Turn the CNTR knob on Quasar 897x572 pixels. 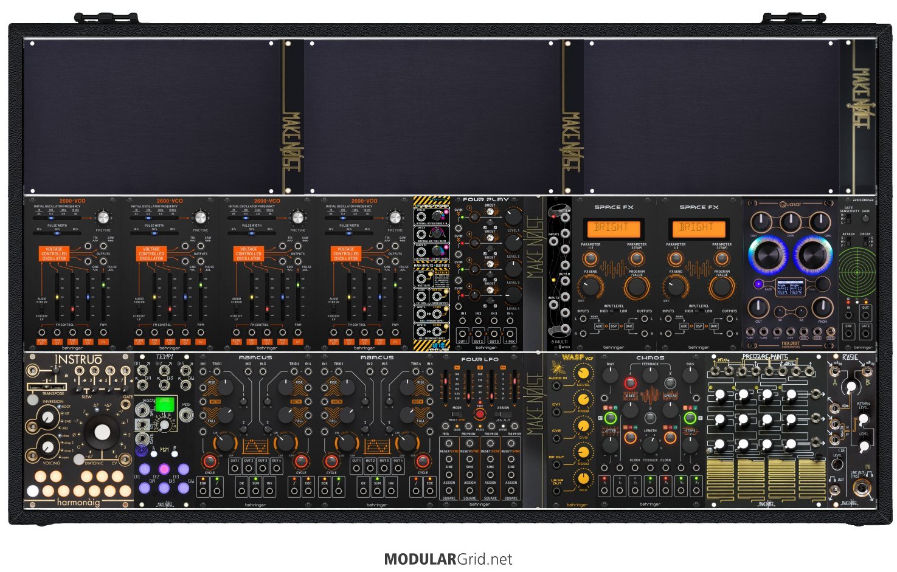coord(791,222)
